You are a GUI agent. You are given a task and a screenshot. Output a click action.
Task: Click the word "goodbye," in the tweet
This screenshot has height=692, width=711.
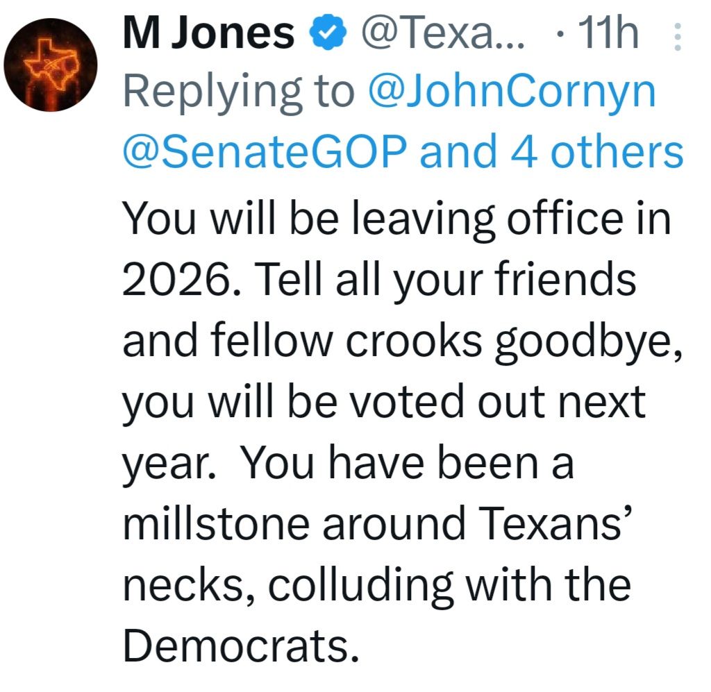[592, 341]
